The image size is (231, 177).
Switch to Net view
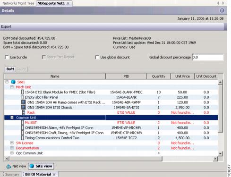[16, 166]
